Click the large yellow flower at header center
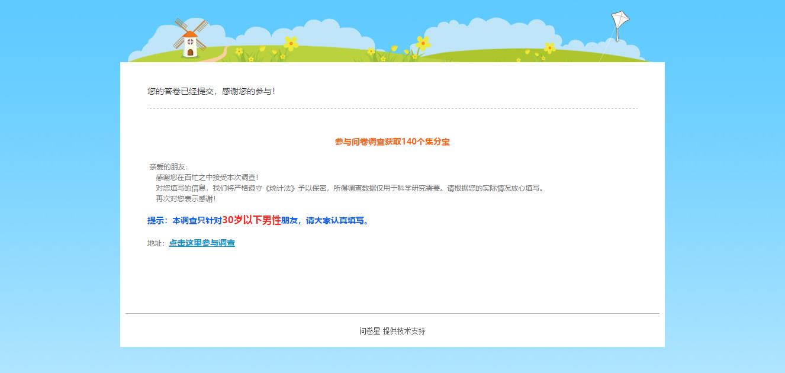 pos(423,43)
